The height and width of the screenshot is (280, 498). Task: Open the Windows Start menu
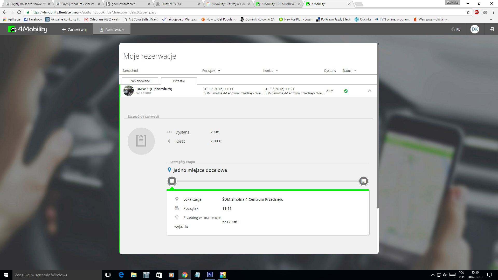pos(6,275)
